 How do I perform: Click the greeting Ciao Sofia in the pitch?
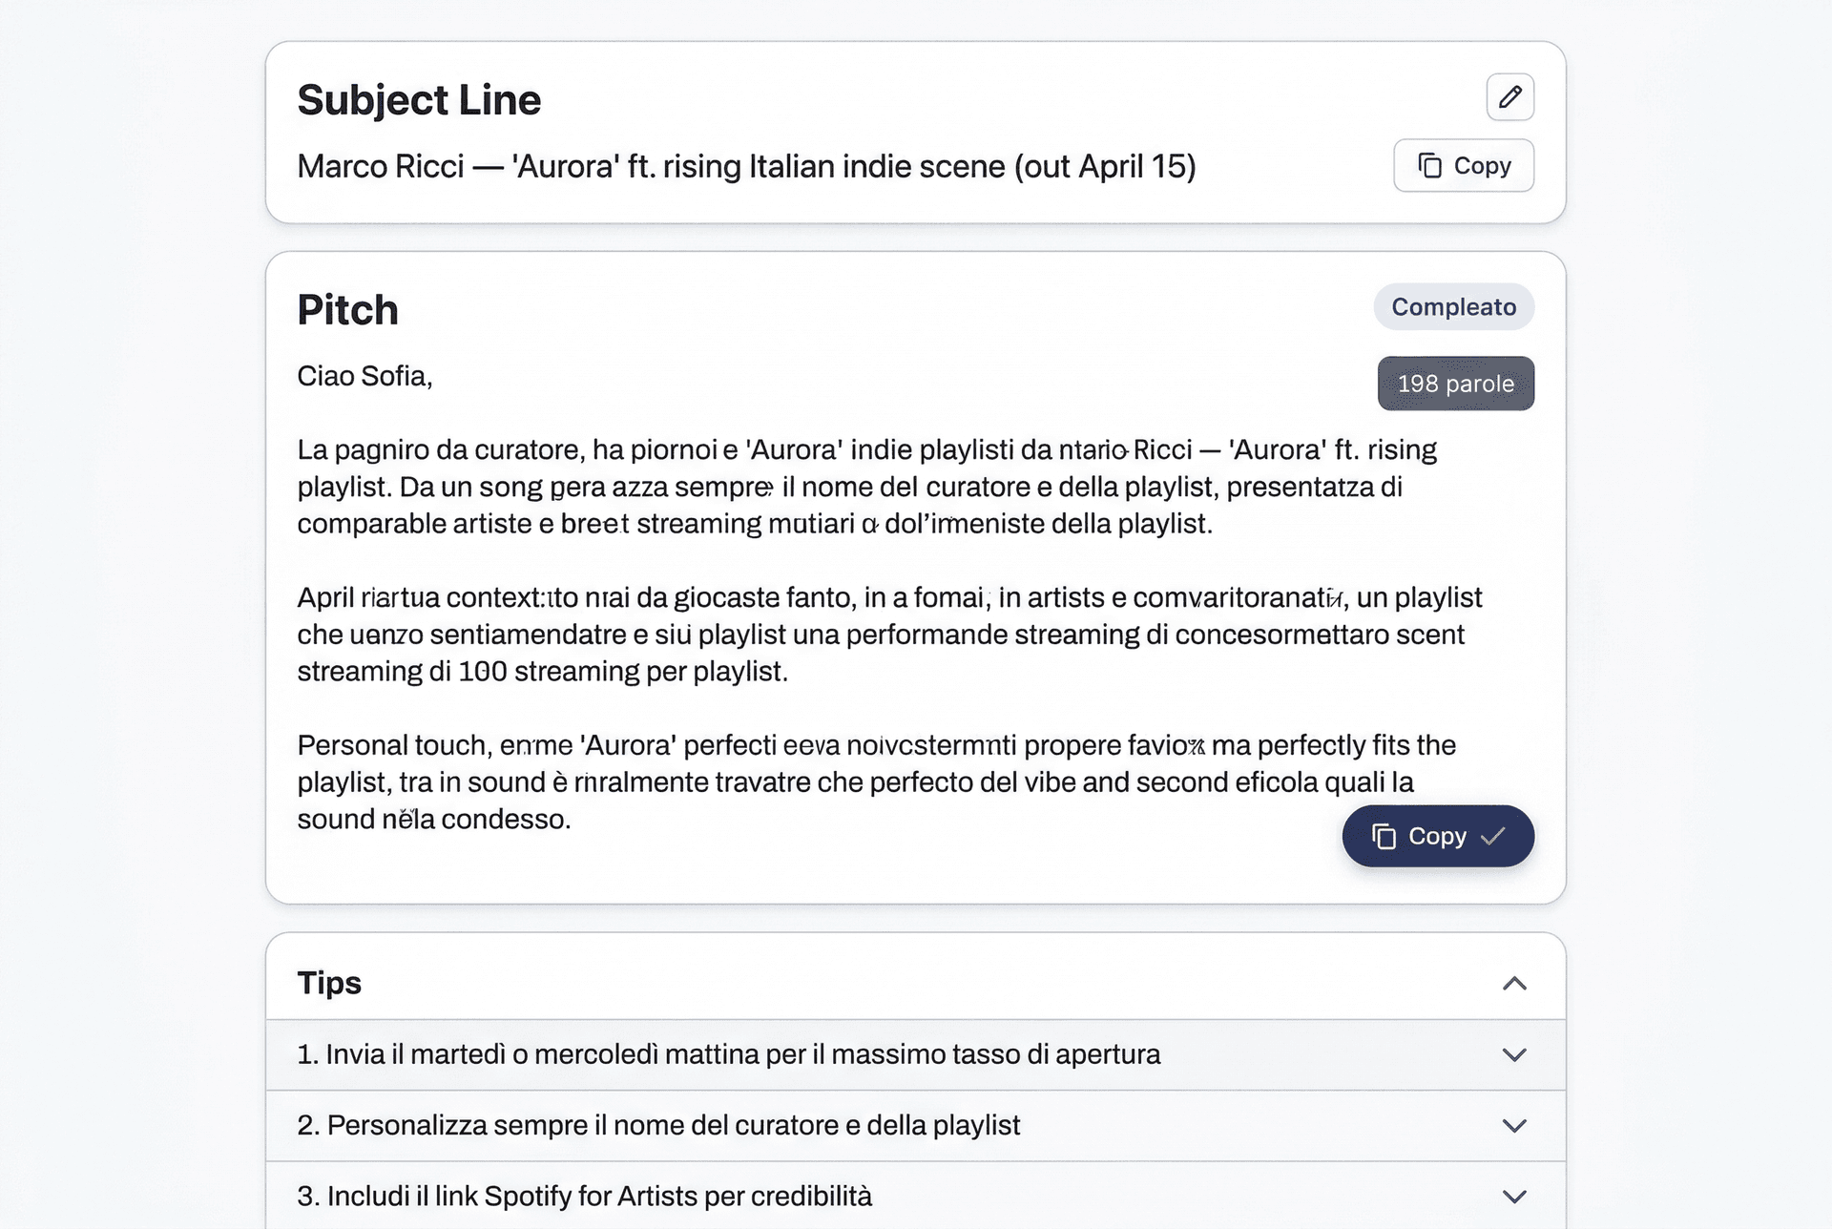click(364, 375)
